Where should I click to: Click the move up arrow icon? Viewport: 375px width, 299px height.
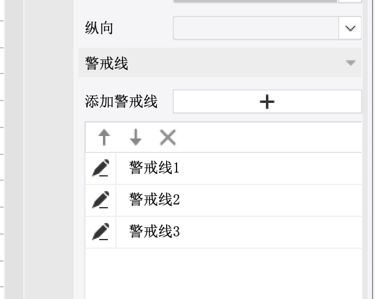coord(105,138)
